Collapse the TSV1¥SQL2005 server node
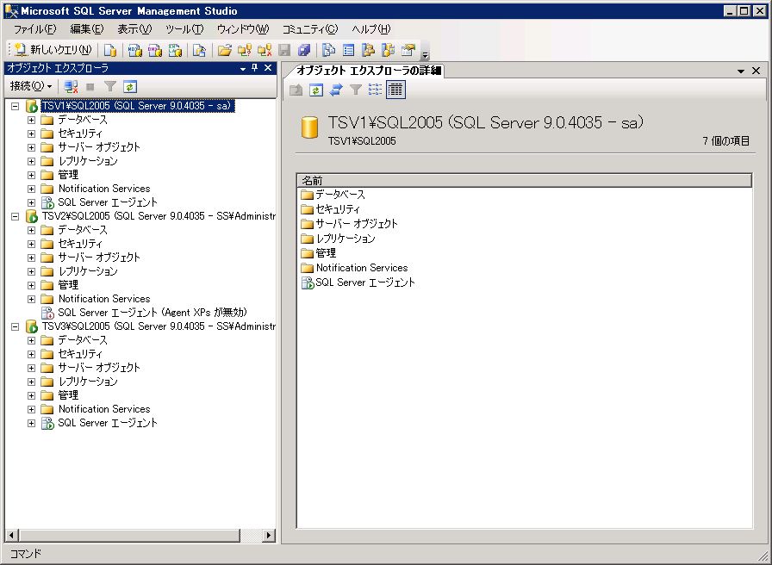Screen dimensions: 772x565 click(16, 106)
